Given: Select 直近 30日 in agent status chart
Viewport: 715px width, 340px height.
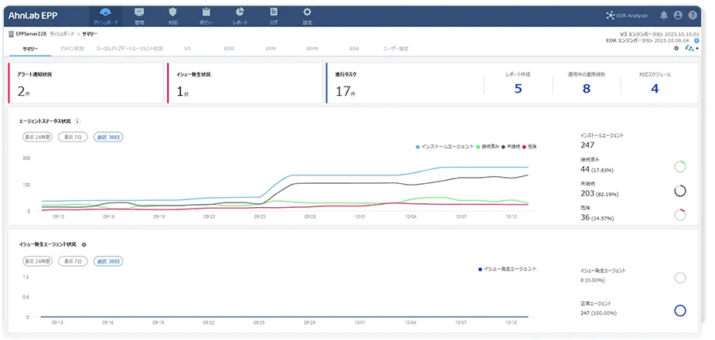Looking at the screenshot, I should coord(108,137).
